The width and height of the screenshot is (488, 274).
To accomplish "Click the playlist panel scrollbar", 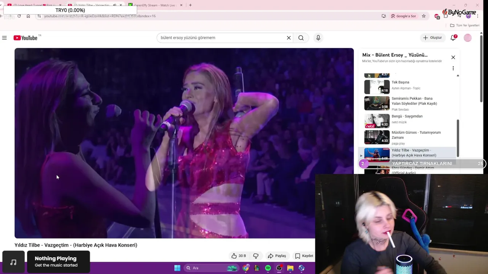I will click(x=458, y=138).
